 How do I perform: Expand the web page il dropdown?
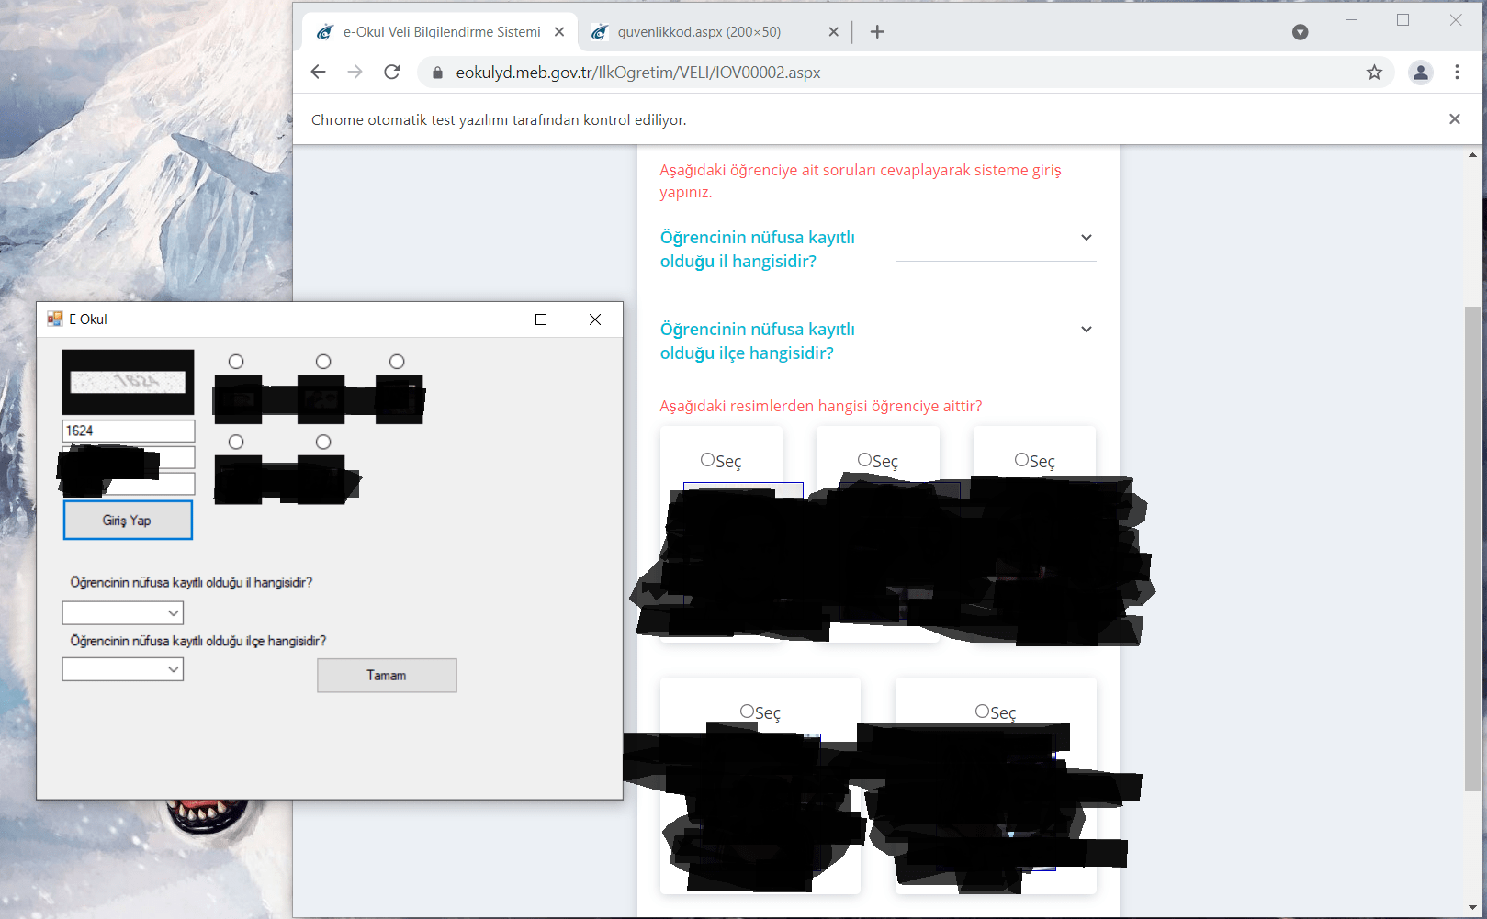pos(996,239)
